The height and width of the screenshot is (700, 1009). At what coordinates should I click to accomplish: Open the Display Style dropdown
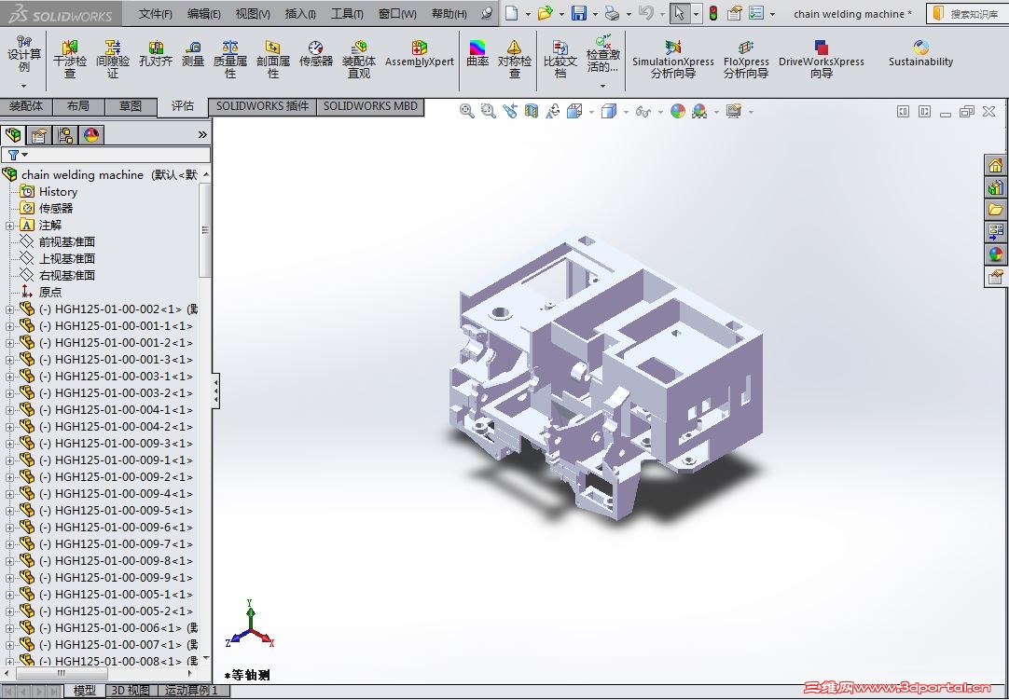pos(626,112)
